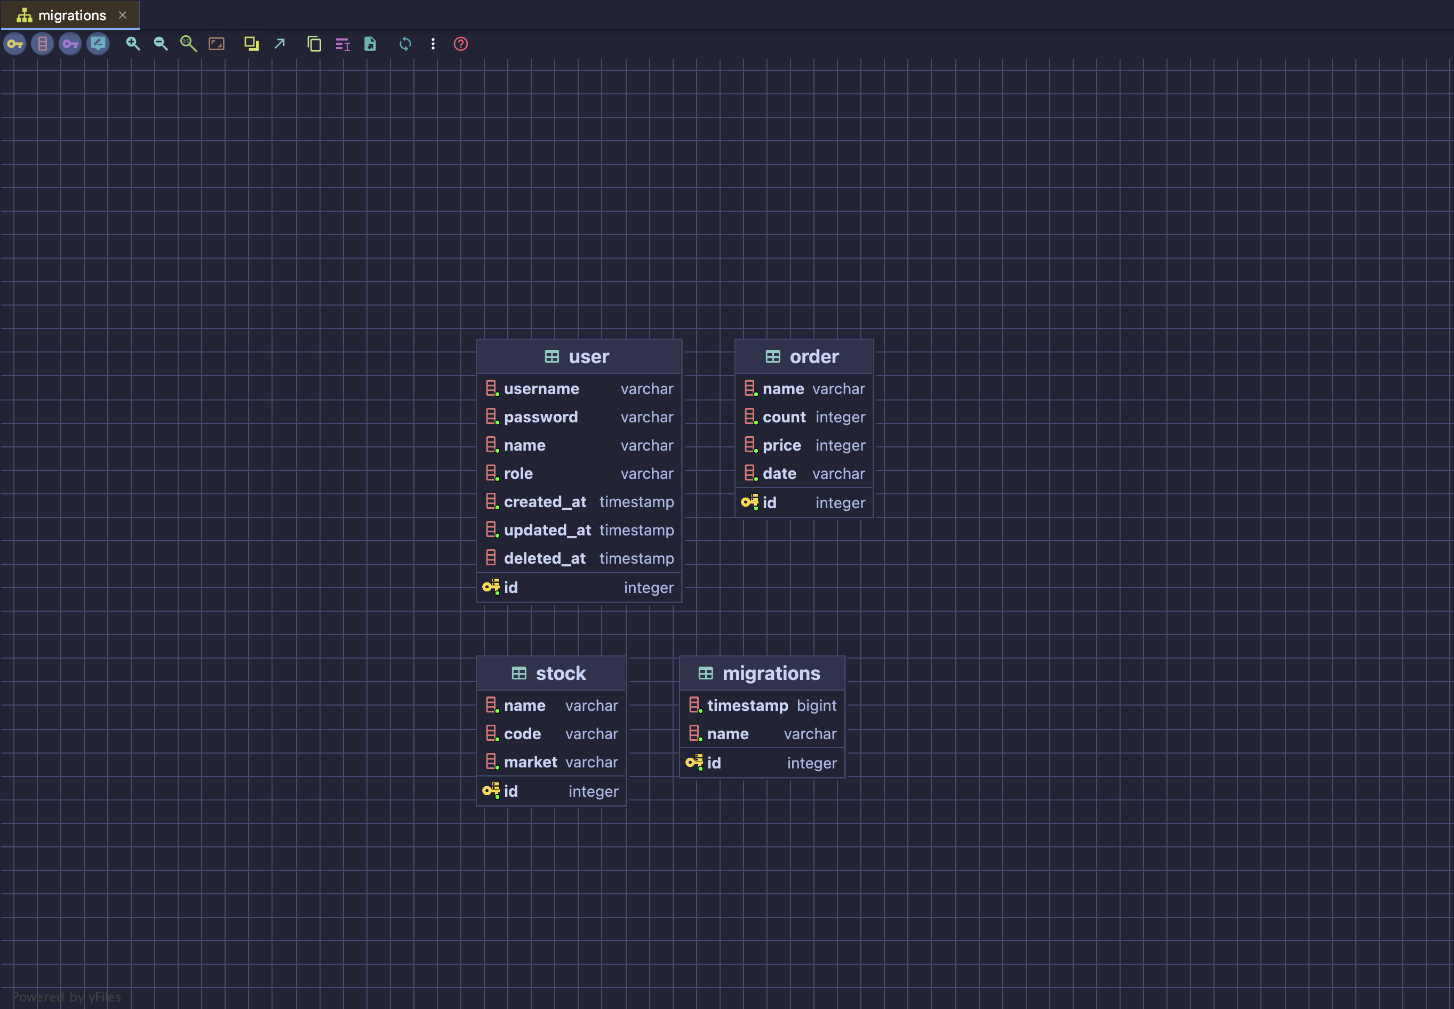The height and width of the screenshot is (1009, 1454).
Task: Toggle Comments visibility button in toolbar
Action: click(x=98, y=44)
